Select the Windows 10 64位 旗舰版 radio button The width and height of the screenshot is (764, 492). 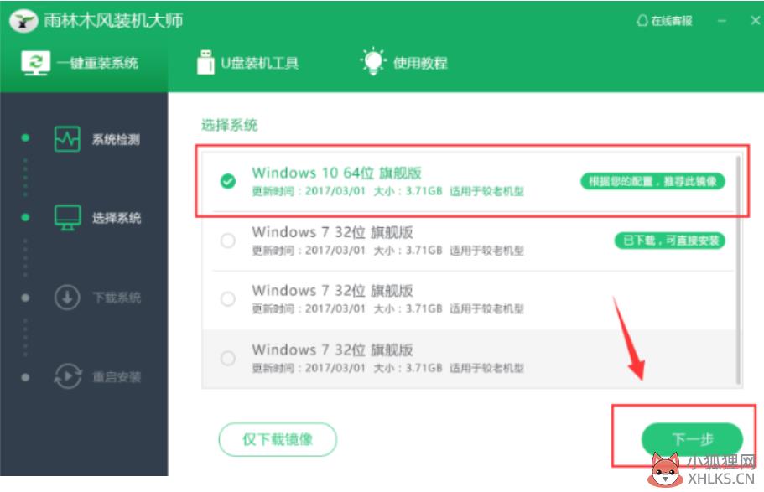click(x=227, y=182)
